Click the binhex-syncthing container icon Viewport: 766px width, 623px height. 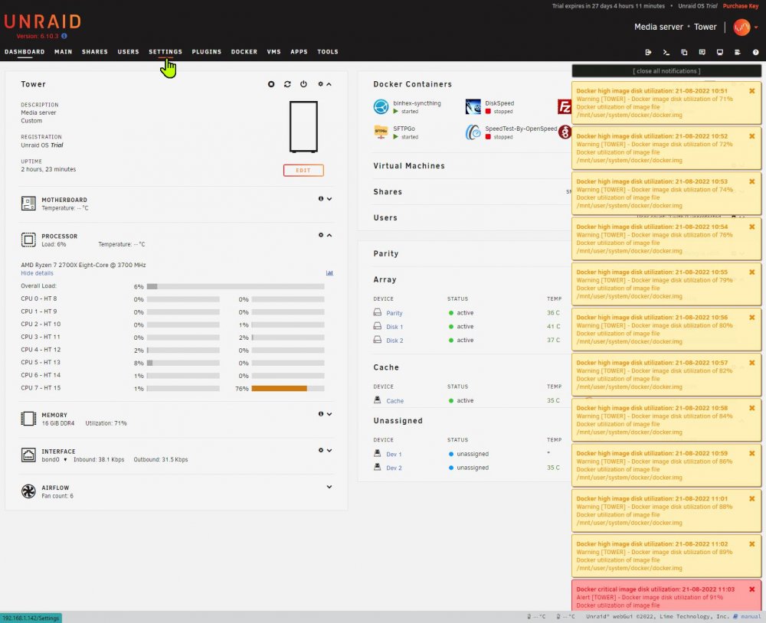[x=381, y=106]
